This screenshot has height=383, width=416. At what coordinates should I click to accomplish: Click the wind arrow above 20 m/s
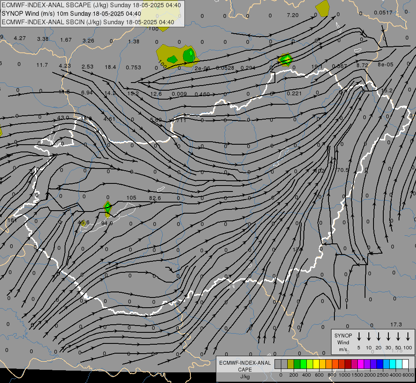379,337
